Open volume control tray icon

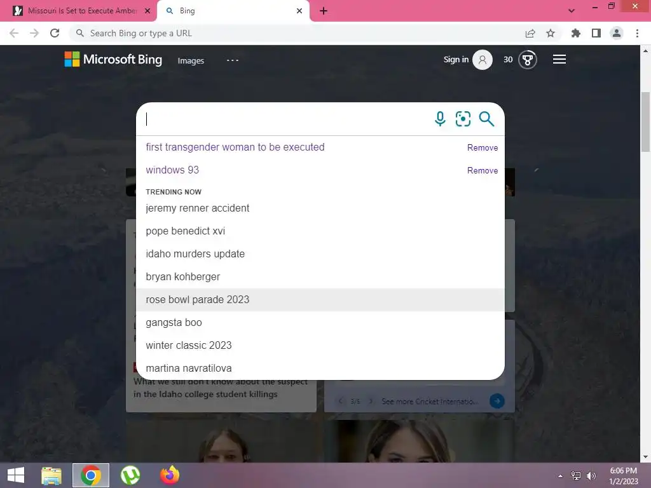coord(591,475)
